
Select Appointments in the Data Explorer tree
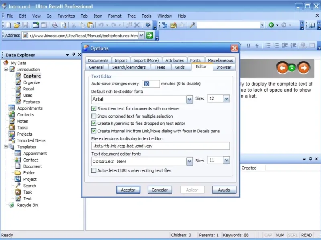pos(30,108)
